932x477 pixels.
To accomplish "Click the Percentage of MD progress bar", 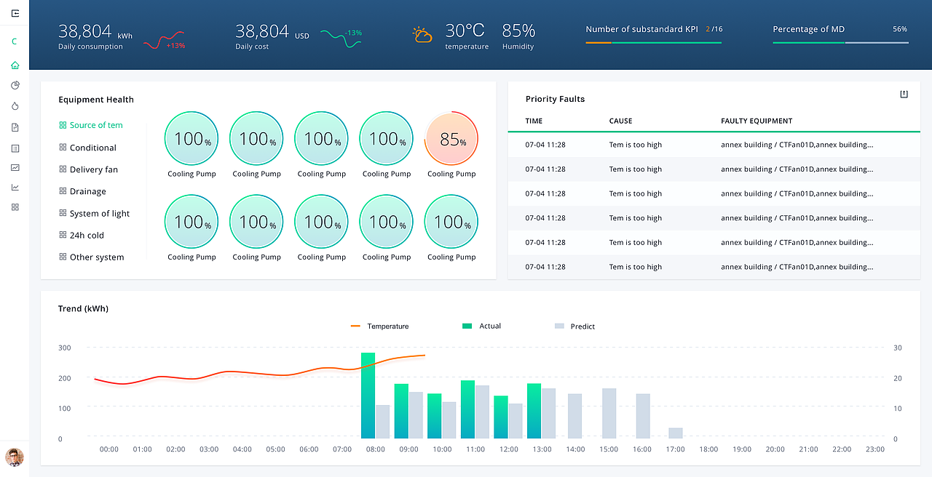I will pos(840,43).
